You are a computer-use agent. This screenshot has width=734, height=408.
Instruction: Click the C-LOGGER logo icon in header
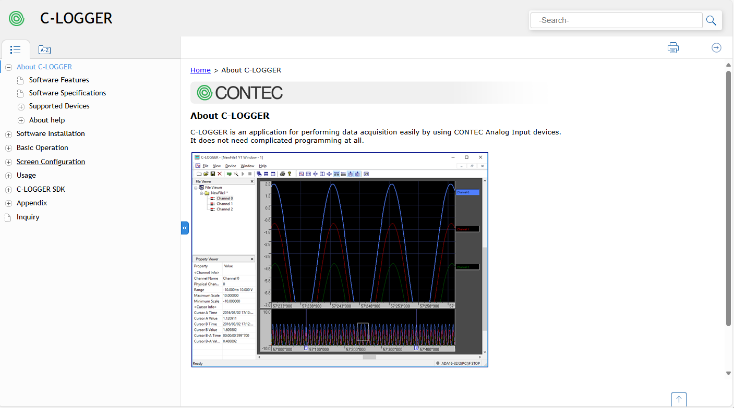[x=17, y=18]
